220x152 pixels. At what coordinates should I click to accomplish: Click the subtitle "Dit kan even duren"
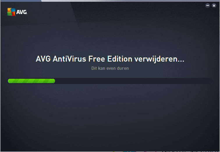110,68
